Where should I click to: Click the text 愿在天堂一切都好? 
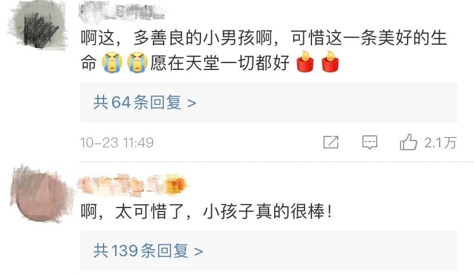[x=220, y=63]
